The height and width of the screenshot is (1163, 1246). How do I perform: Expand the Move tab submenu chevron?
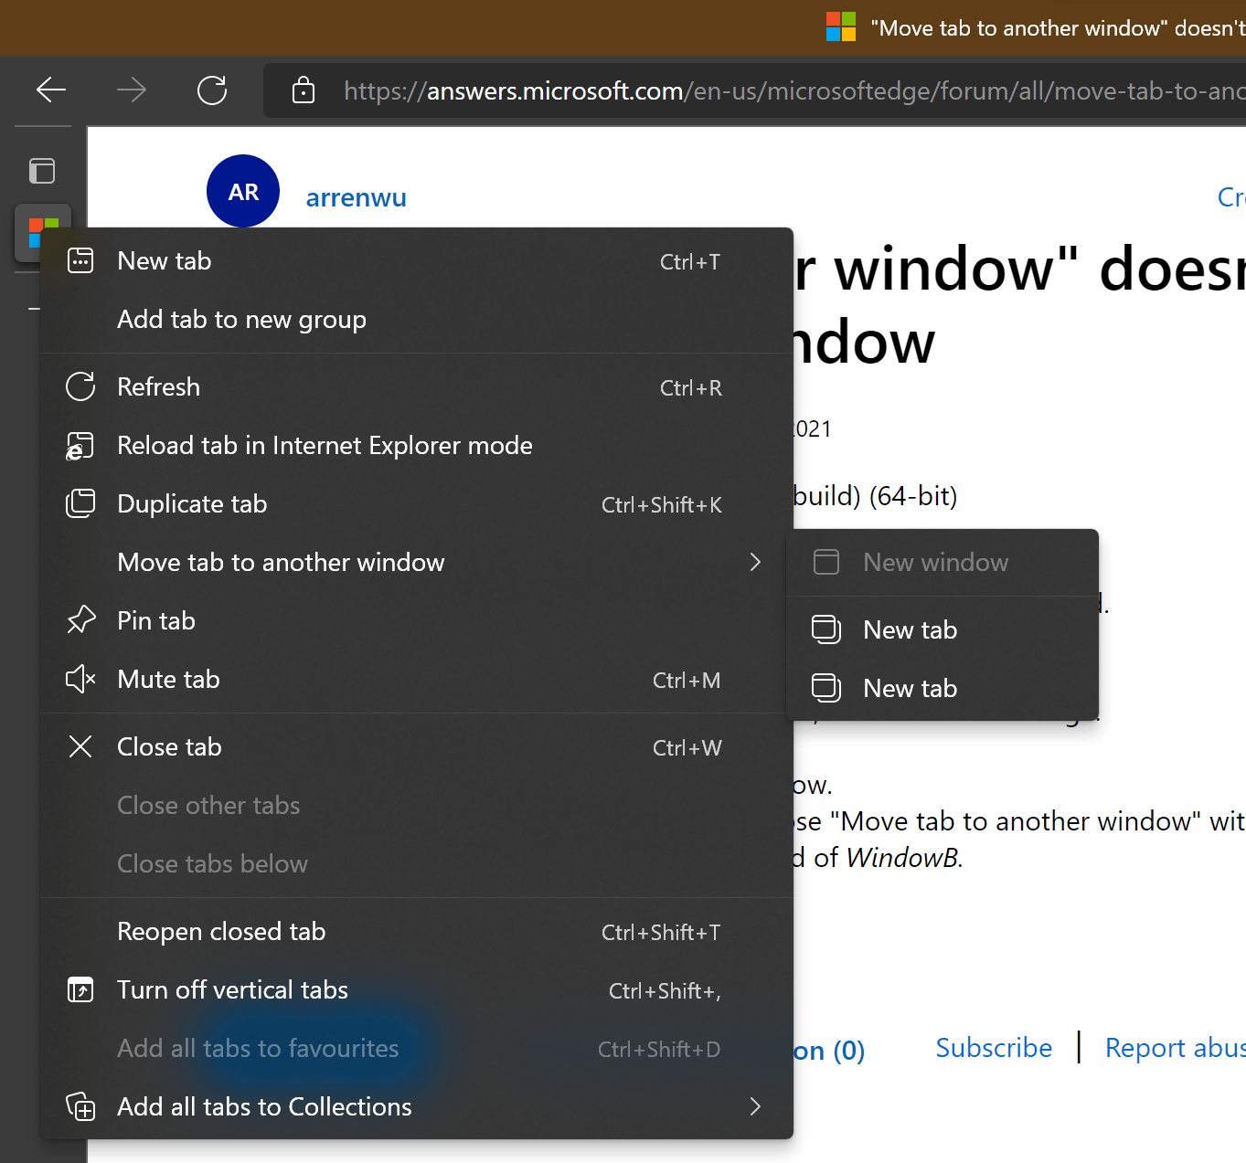coord(755,562)
